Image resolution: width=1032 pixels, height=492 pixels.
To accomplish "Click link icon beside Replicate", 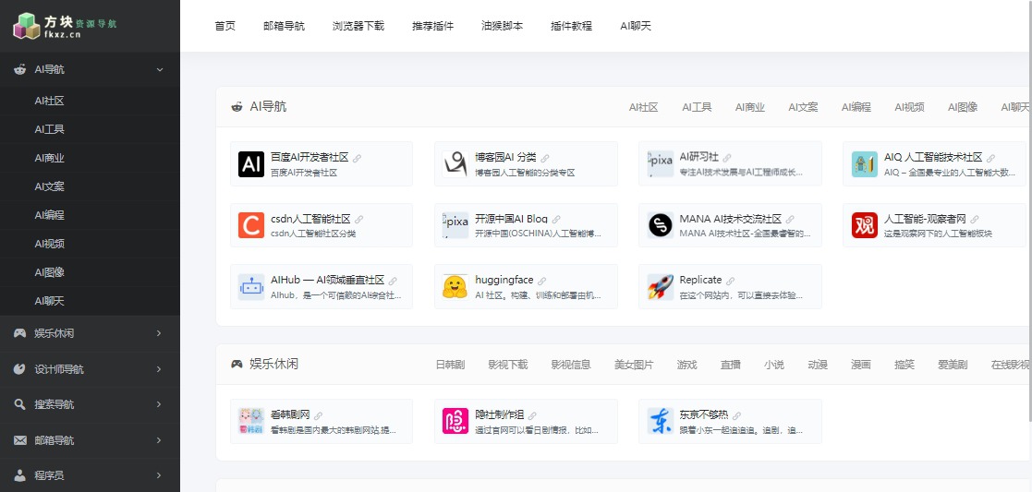I will tap(730, 281).
